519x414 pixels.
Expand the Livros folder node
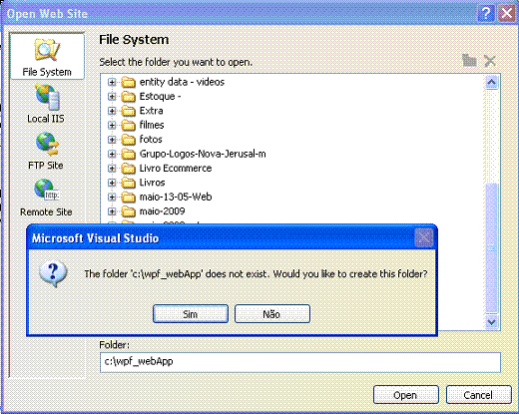(x=112, y=183)
